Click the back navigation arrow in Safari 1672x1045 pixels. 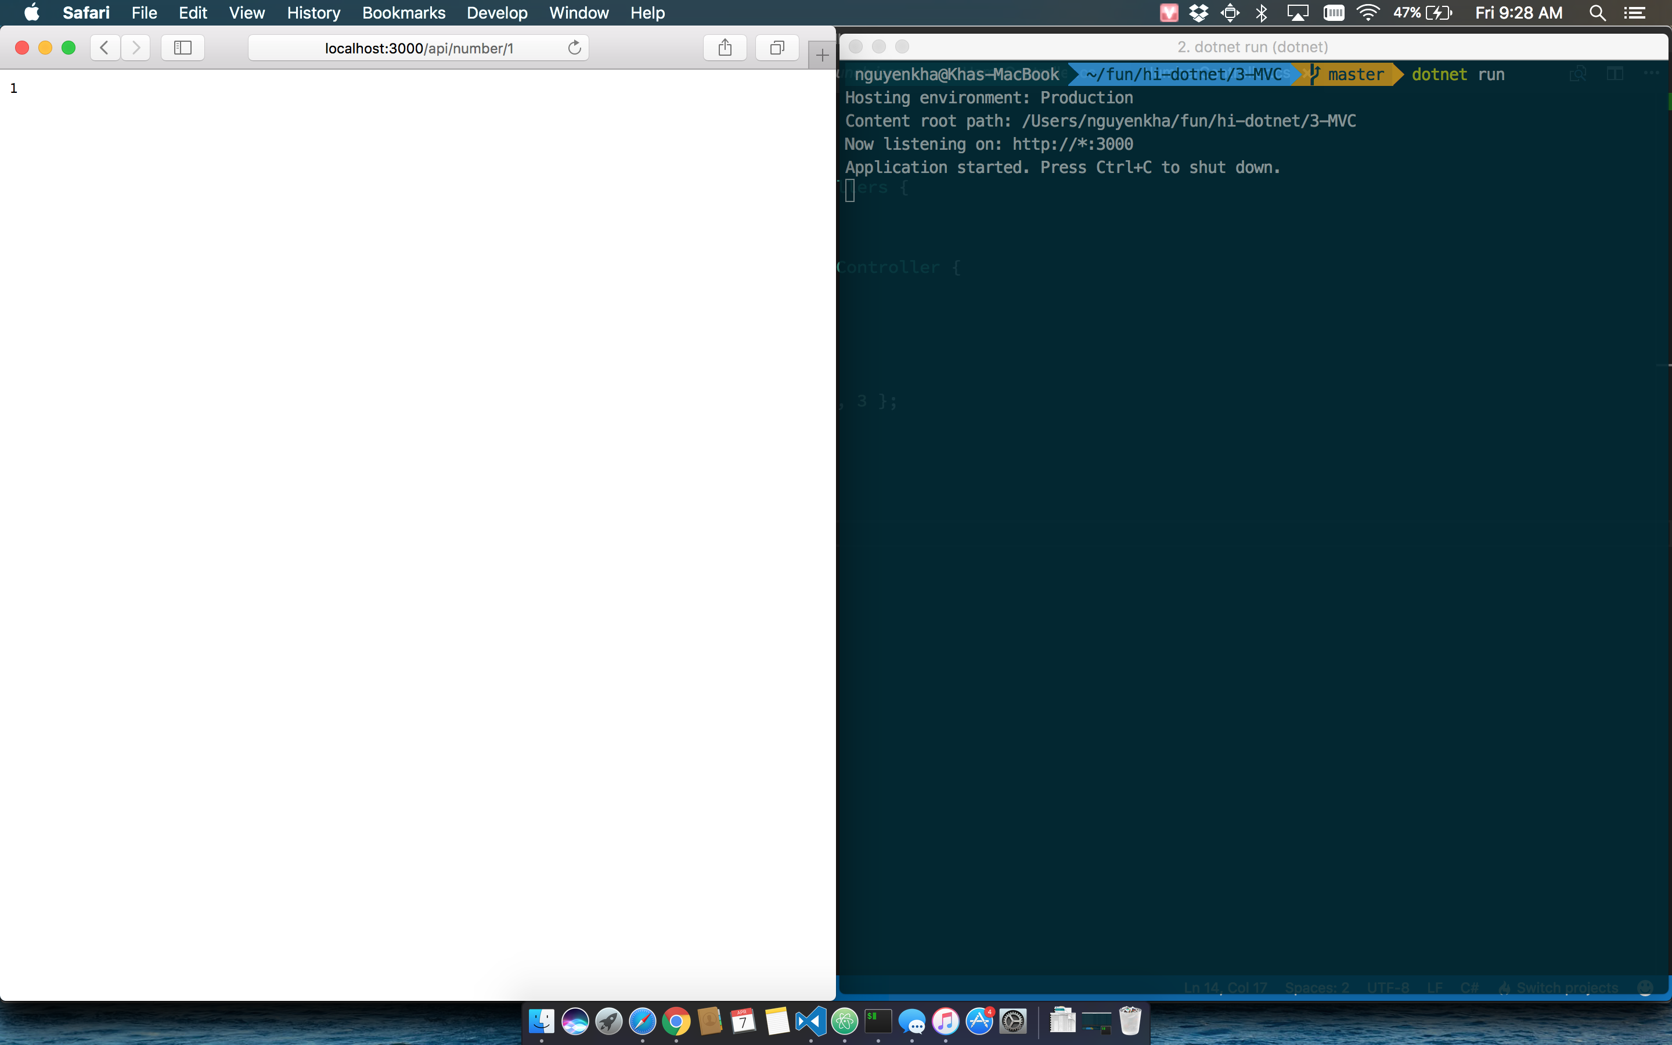(106, 48)
